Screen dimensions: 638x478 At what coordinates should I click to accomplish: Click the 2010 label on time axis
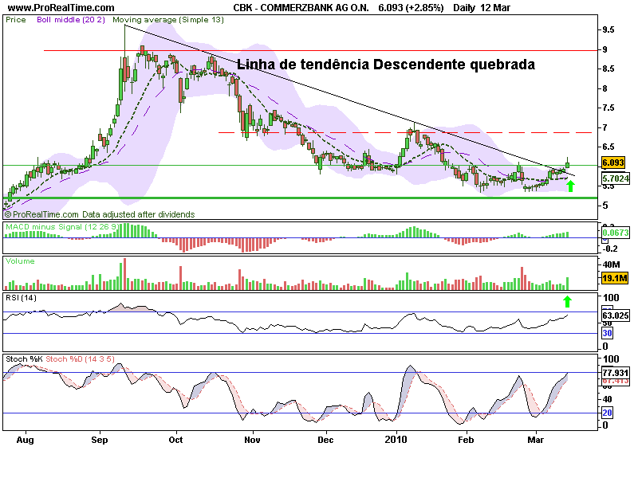(x=396, y=440)
